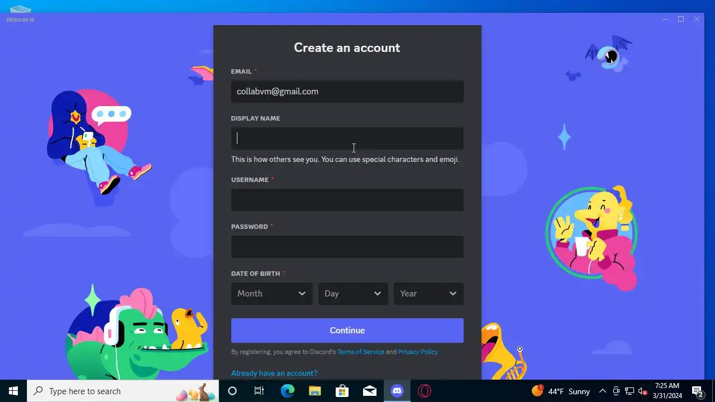715x402 pixels.
Task: Click the muted volume tray icon
Action: coord(643,391)
